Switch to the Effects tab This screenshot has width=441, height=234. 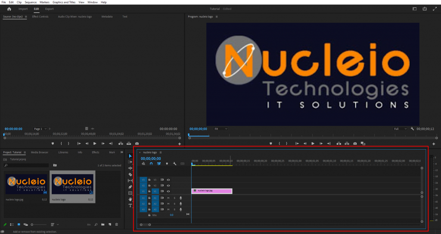[96, 153]
